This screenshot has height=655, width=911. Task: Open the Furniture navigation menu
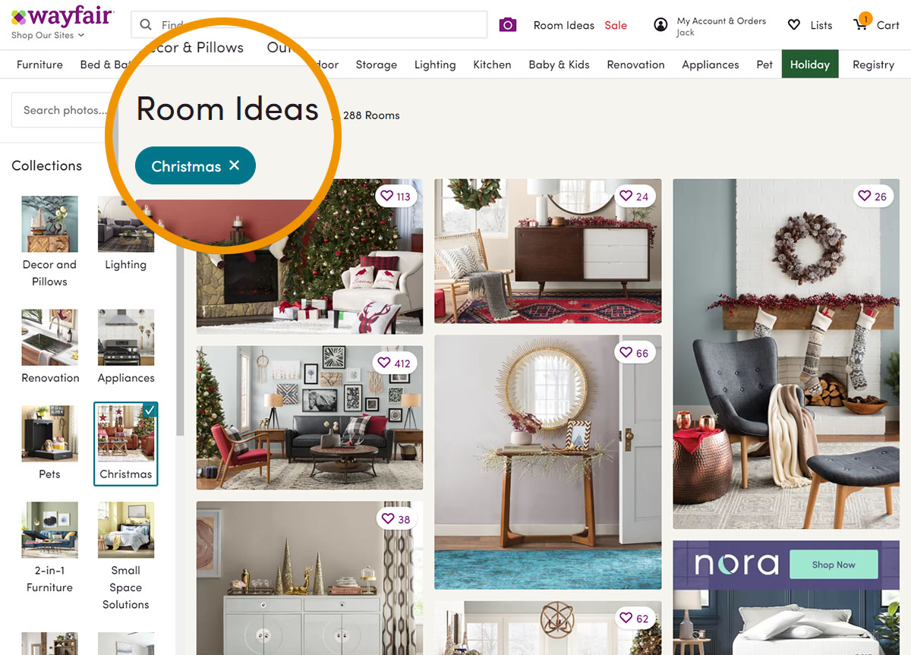[x=39, y=65]
